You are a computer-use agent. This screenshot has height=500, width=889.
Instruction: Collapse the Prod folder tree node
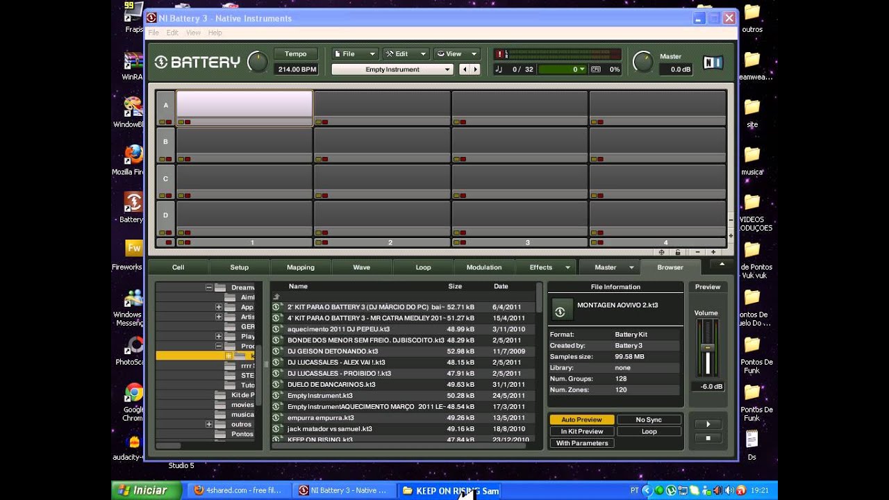(x=218, y=346)
